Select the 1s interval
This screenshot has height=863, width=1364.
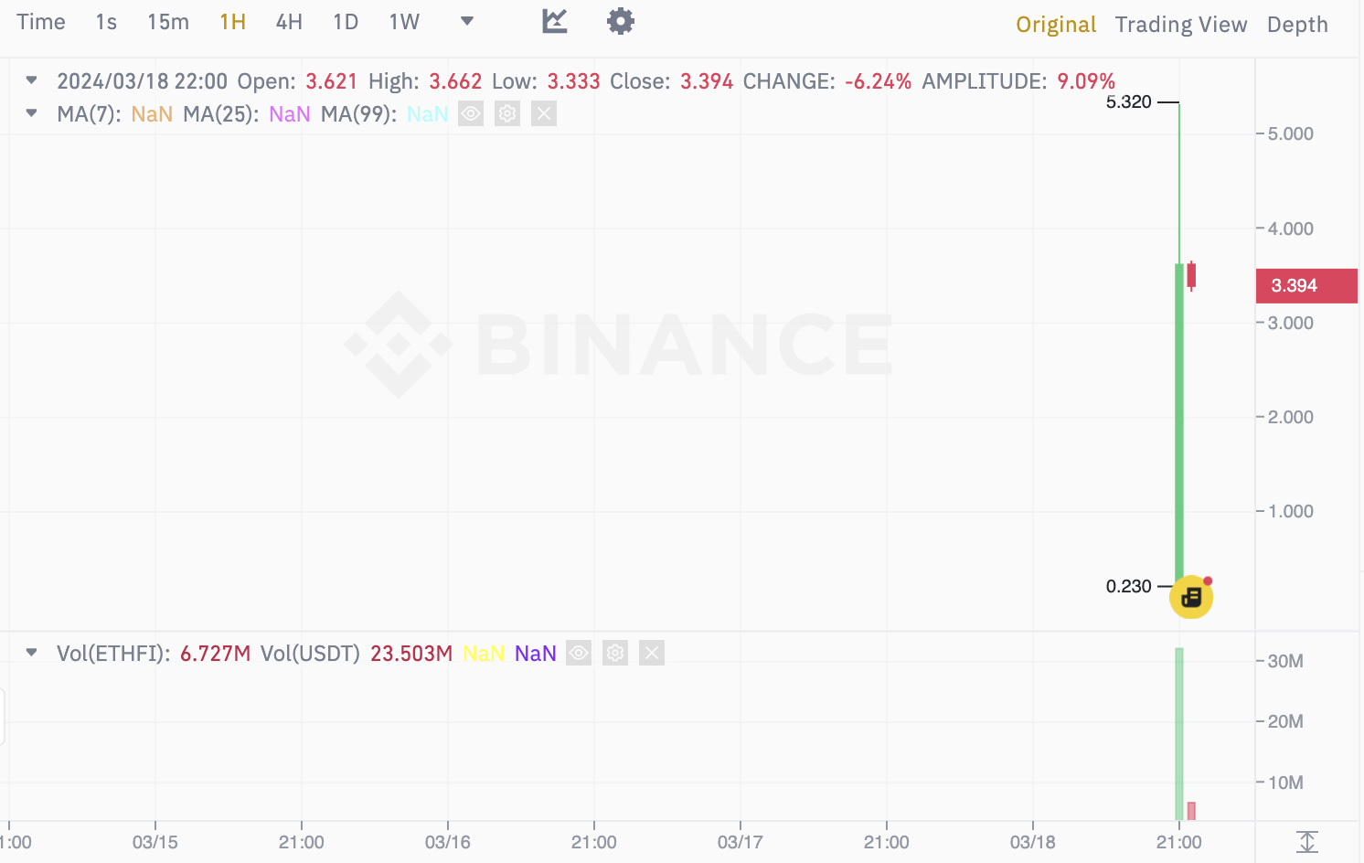106,22
